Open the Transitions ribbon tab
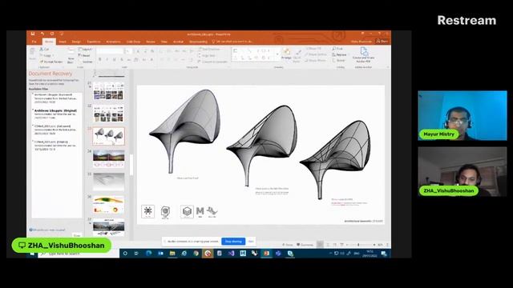Screen dimensions: 513x288 pos(94,42)
